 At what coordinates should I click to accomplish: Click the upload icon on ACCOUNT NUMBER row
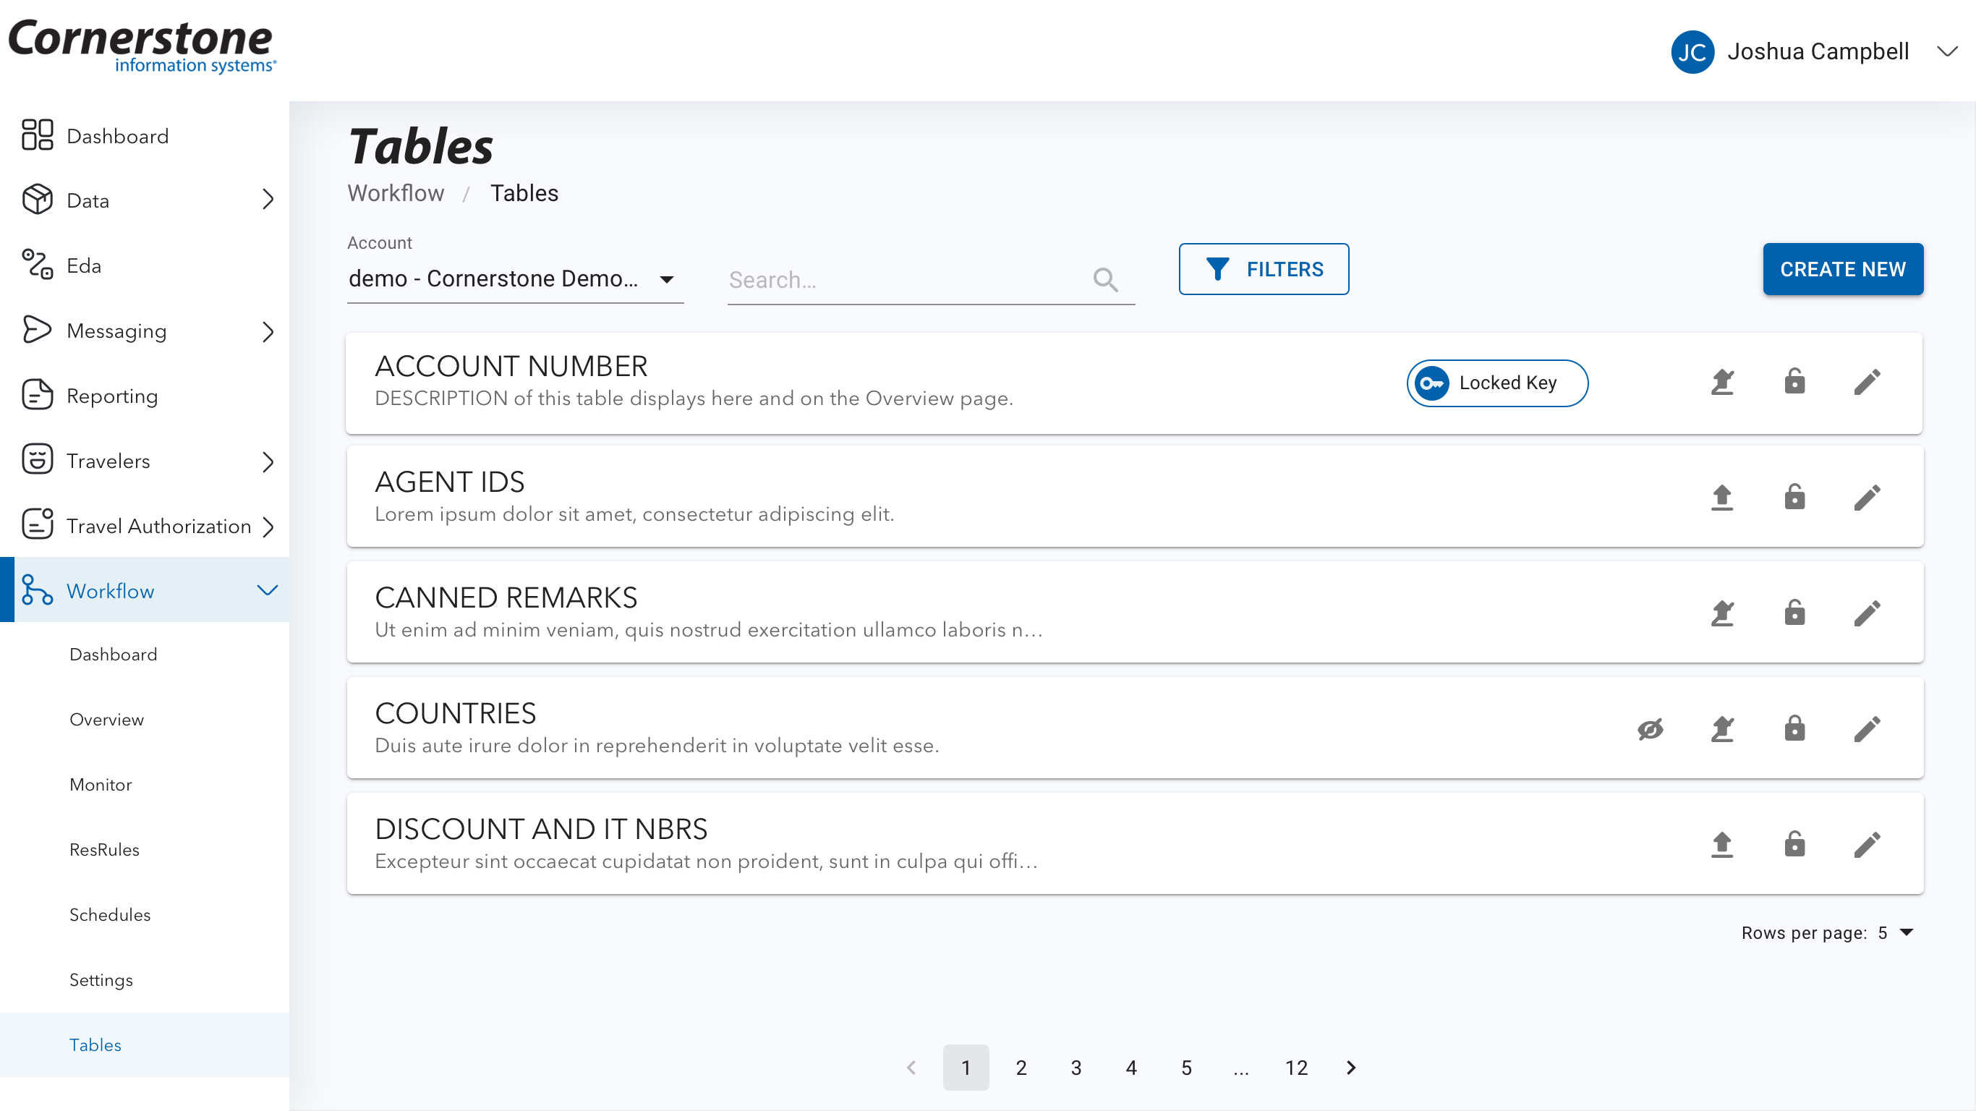[x=1722, y=382]
